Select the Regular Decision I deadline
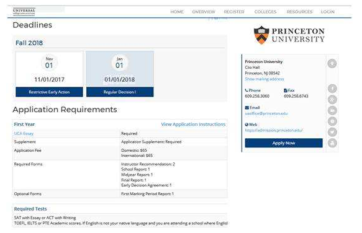Screen dimensions: 362x233 pyautogui.click(x=120, y=92)
